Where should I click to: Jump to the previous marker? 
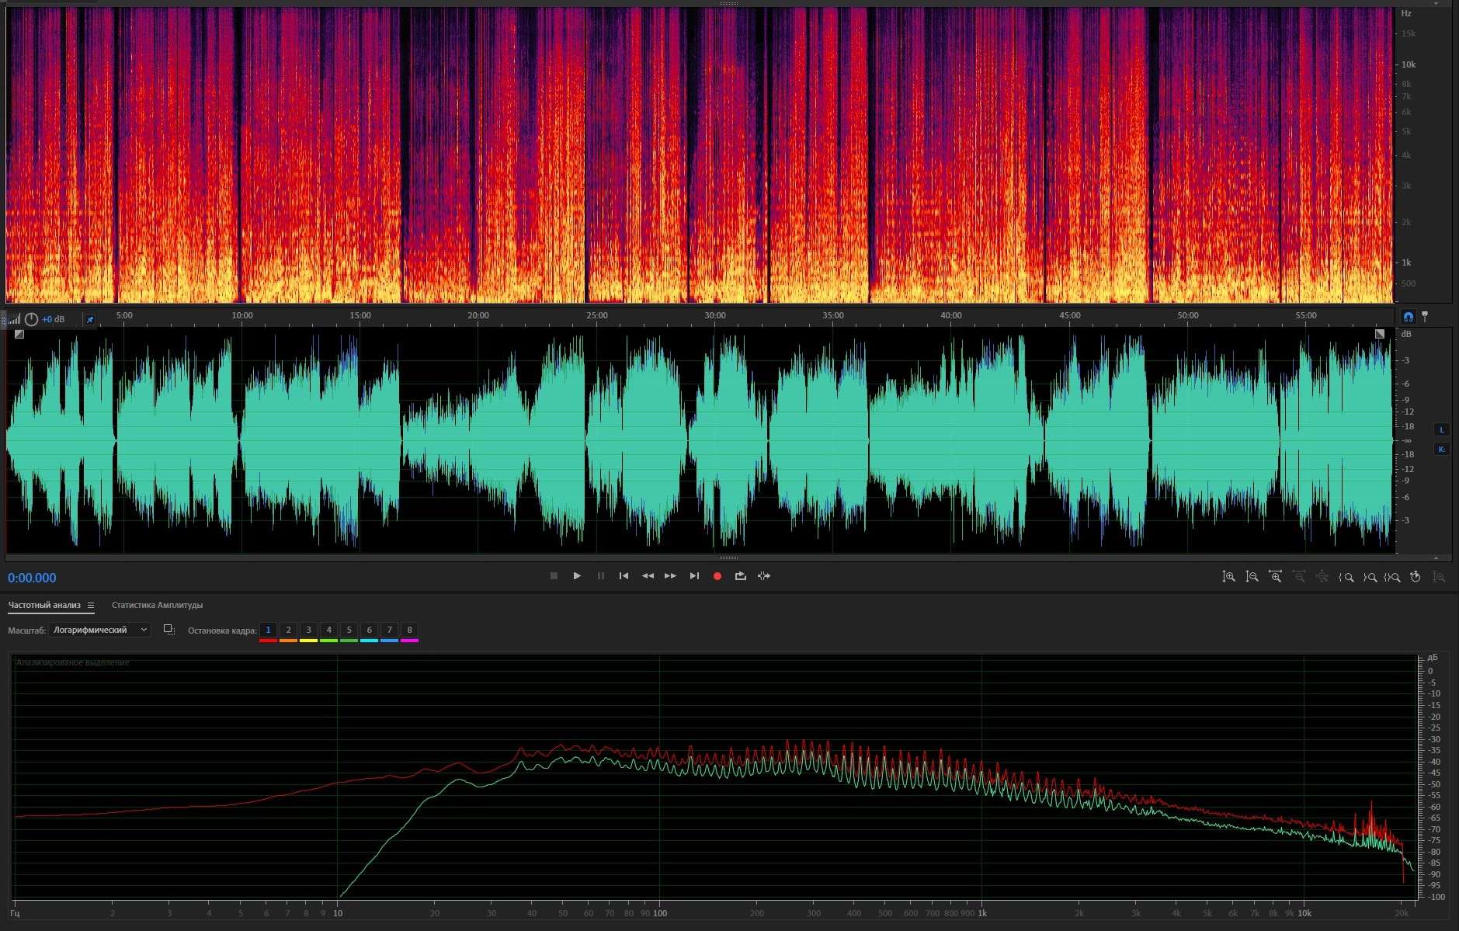624,576
